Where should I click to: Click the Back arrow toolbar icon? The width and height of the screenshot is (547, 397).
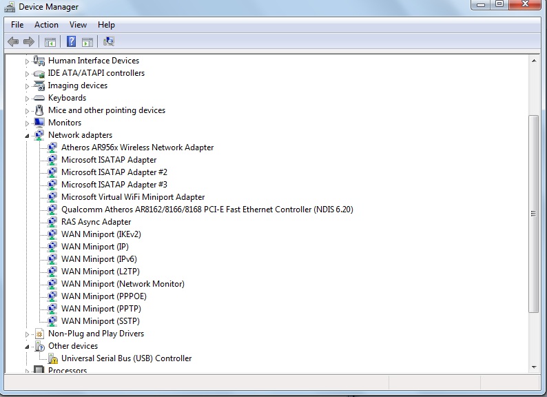pyautogui.click(x=13, y=42)
